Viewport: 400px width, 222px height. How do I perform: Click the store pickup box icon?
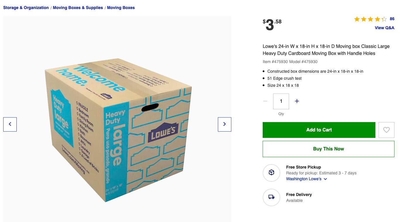pyautogui.click(x=271, y=173)
